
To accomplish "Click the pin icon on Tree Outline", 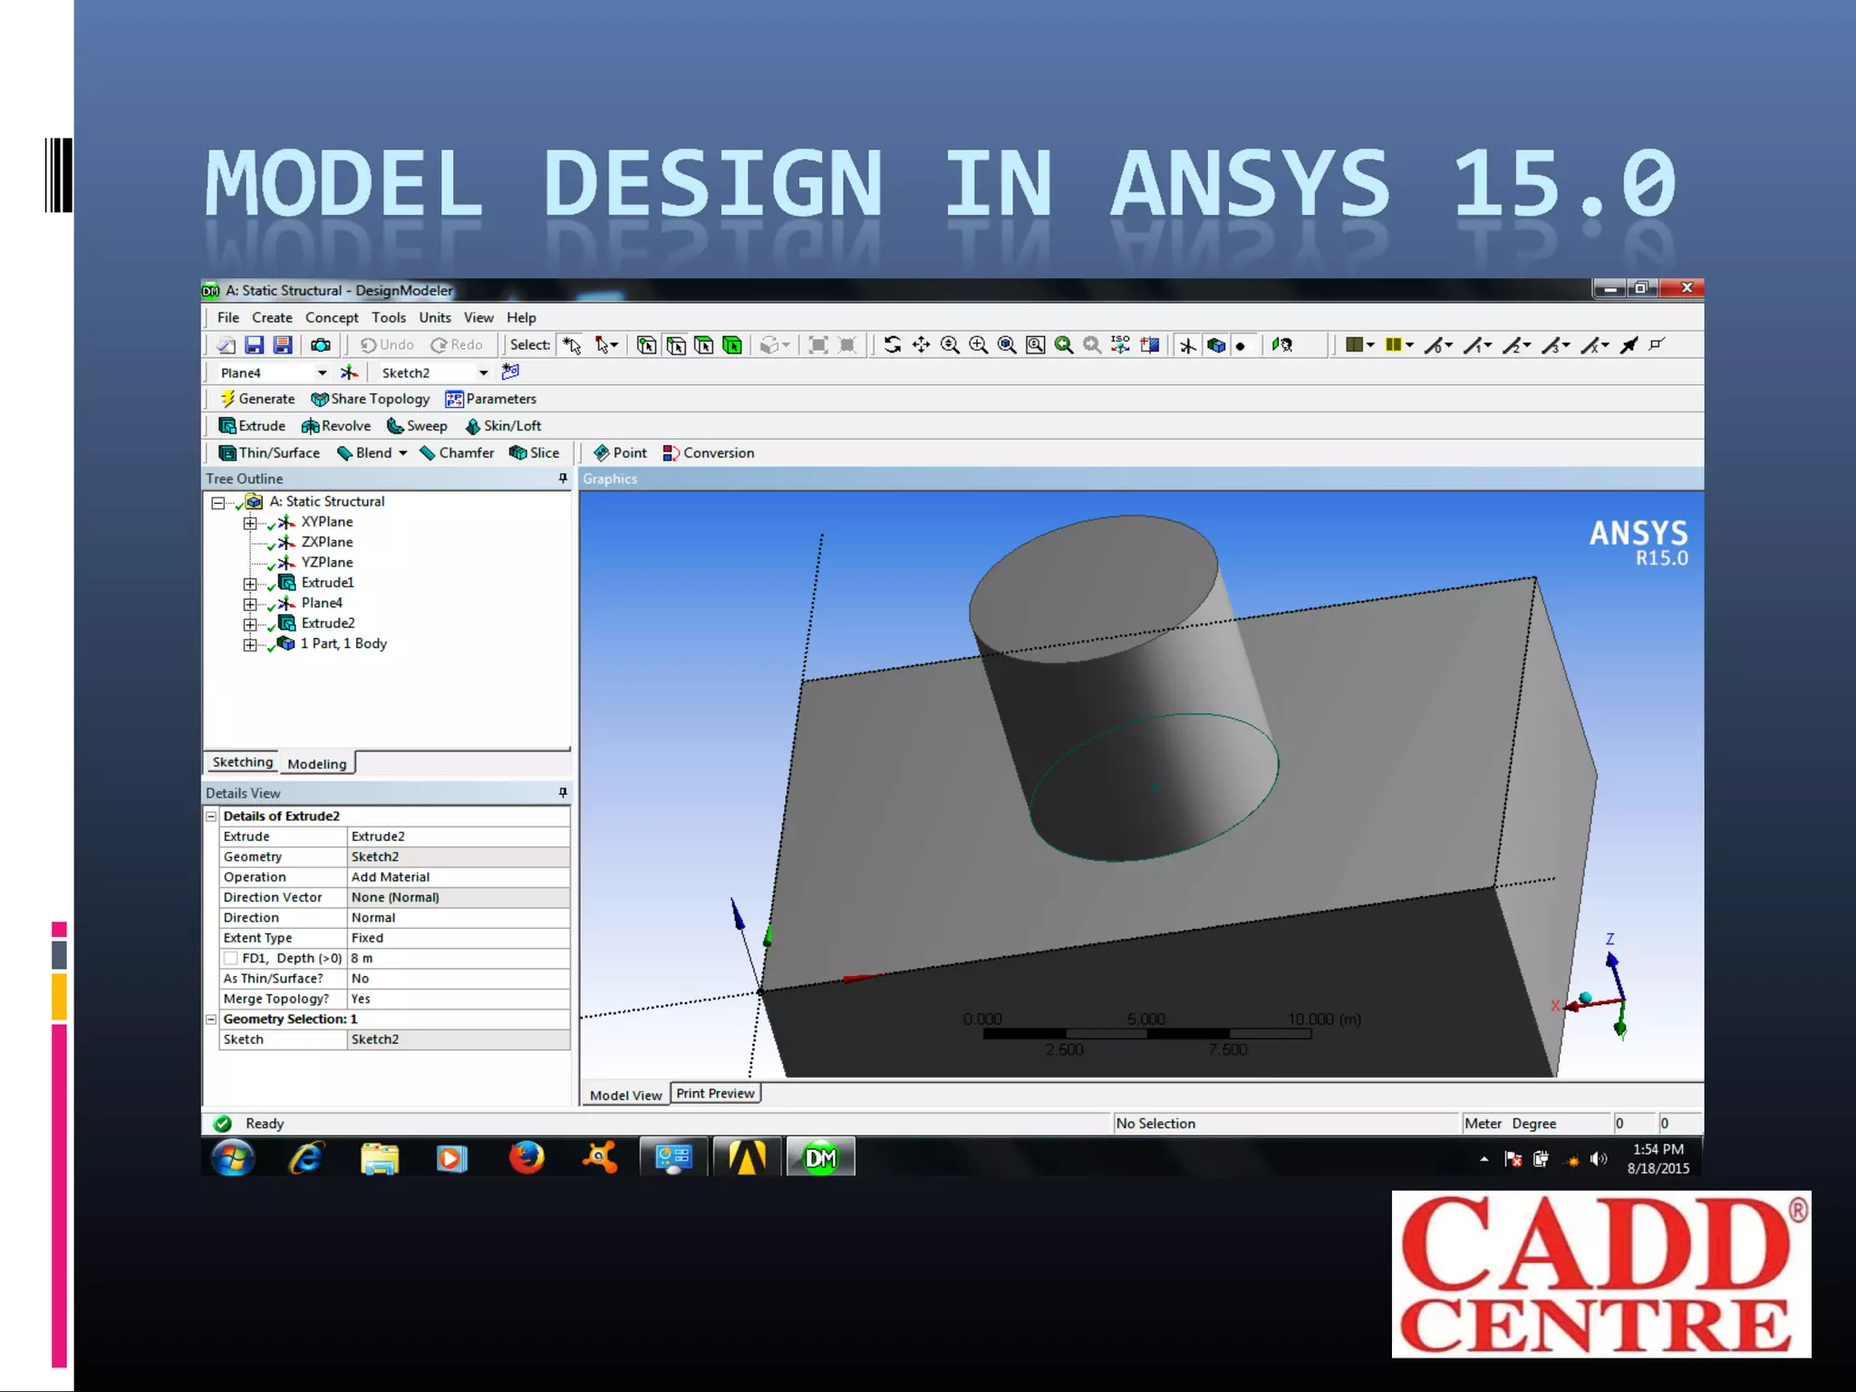I will click(563, 478).
